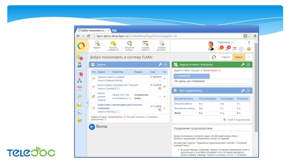Click the ELMA circle icon next to Главная
Image resolution: width=290 pixels, height=163 pixels.
pos(214,57)
